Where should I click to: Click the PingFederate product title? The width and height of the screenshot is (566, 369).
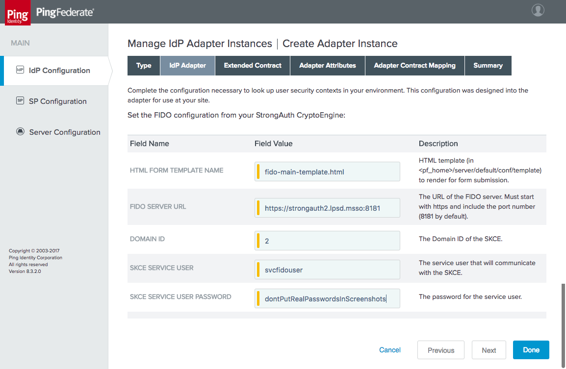click(x=65, y=12)
